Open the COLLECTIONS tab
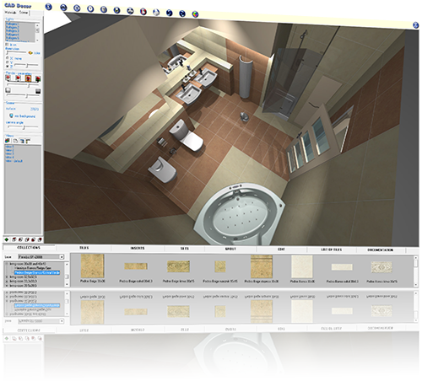Viewport: 422px width, 381px height. (29, 248)
